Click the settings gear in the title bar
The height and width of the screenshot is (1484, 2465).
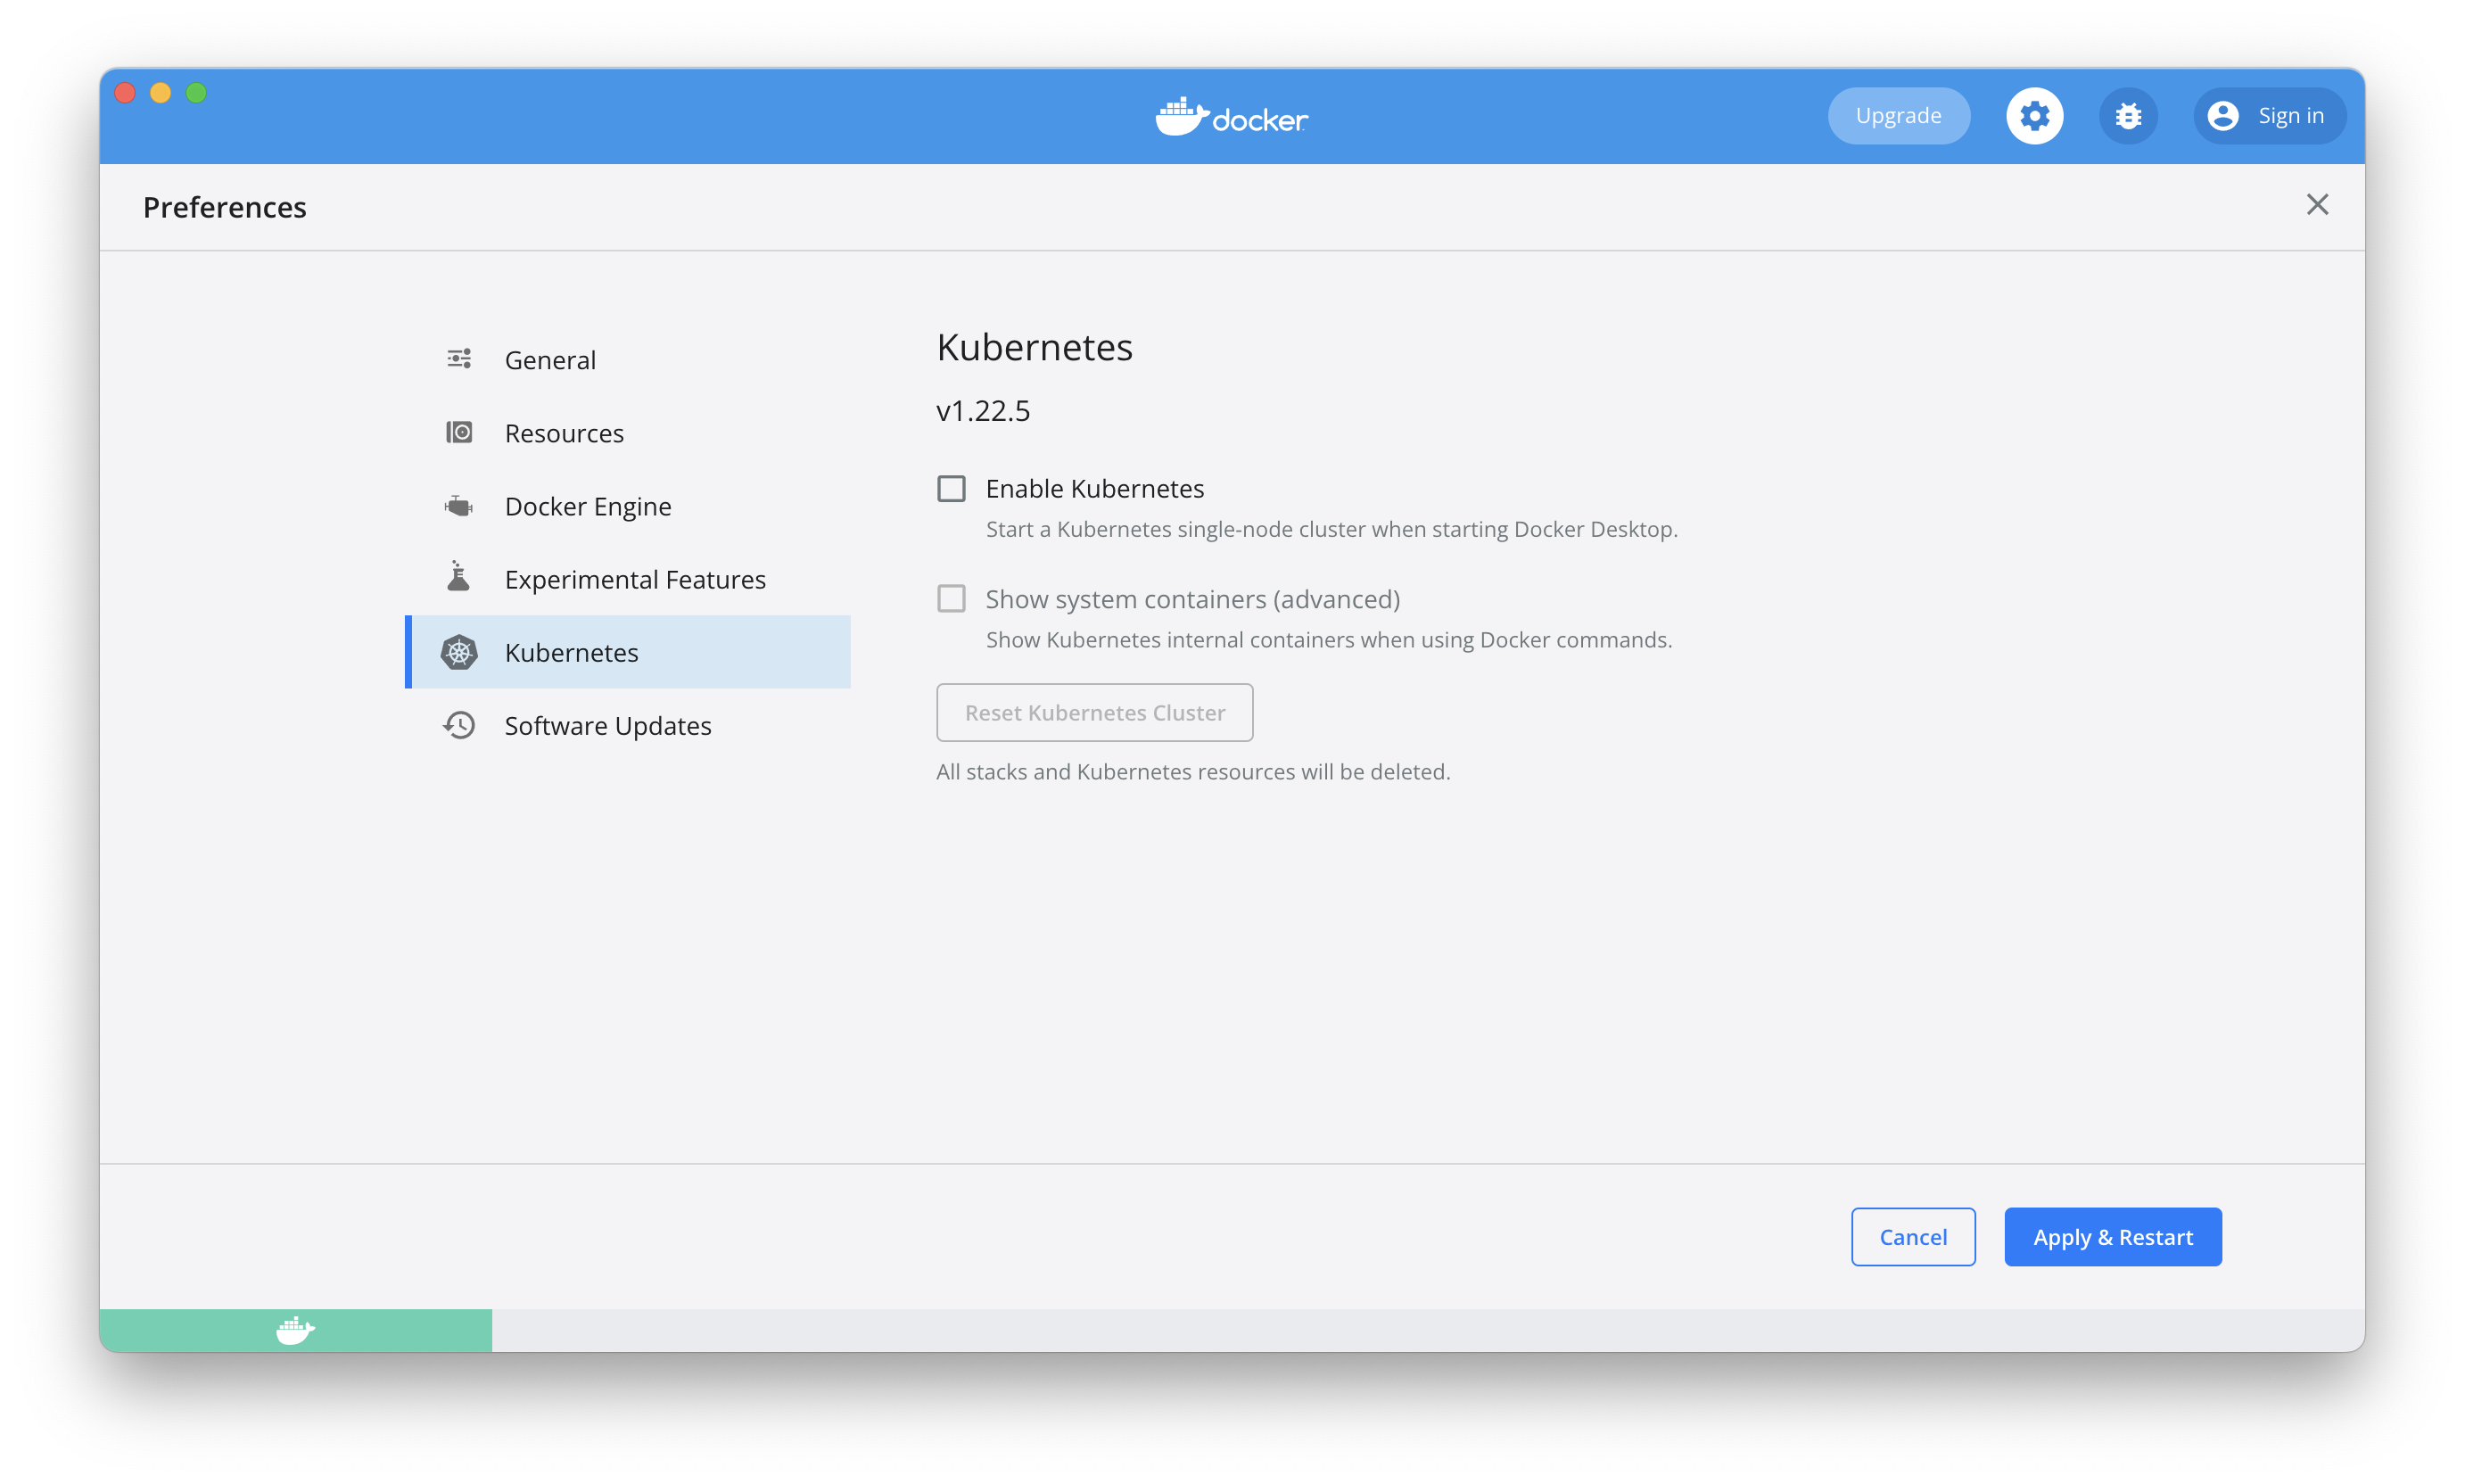2034,115
